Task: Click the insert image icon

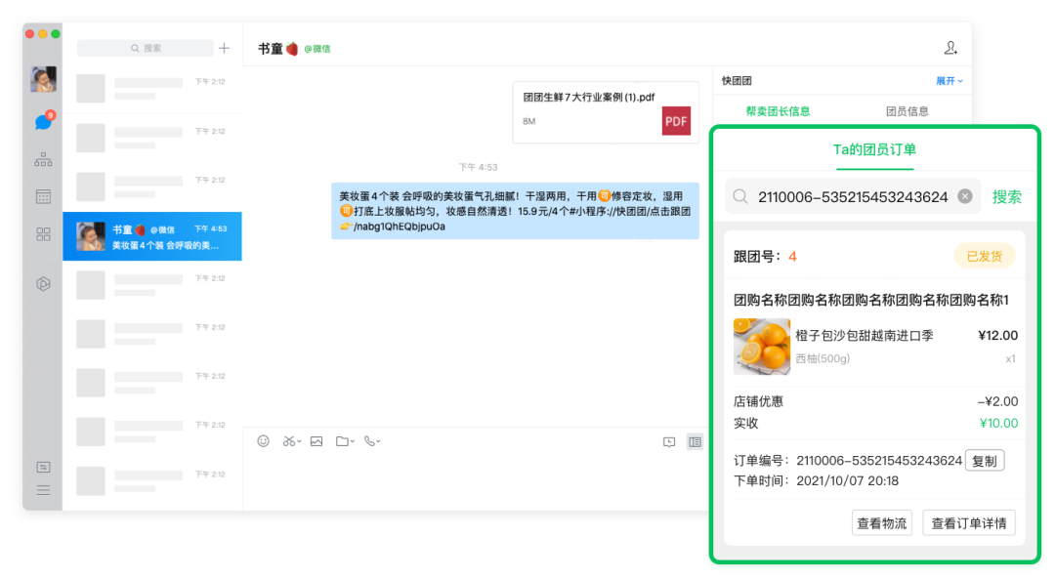Action: click(x=316, y=441)
